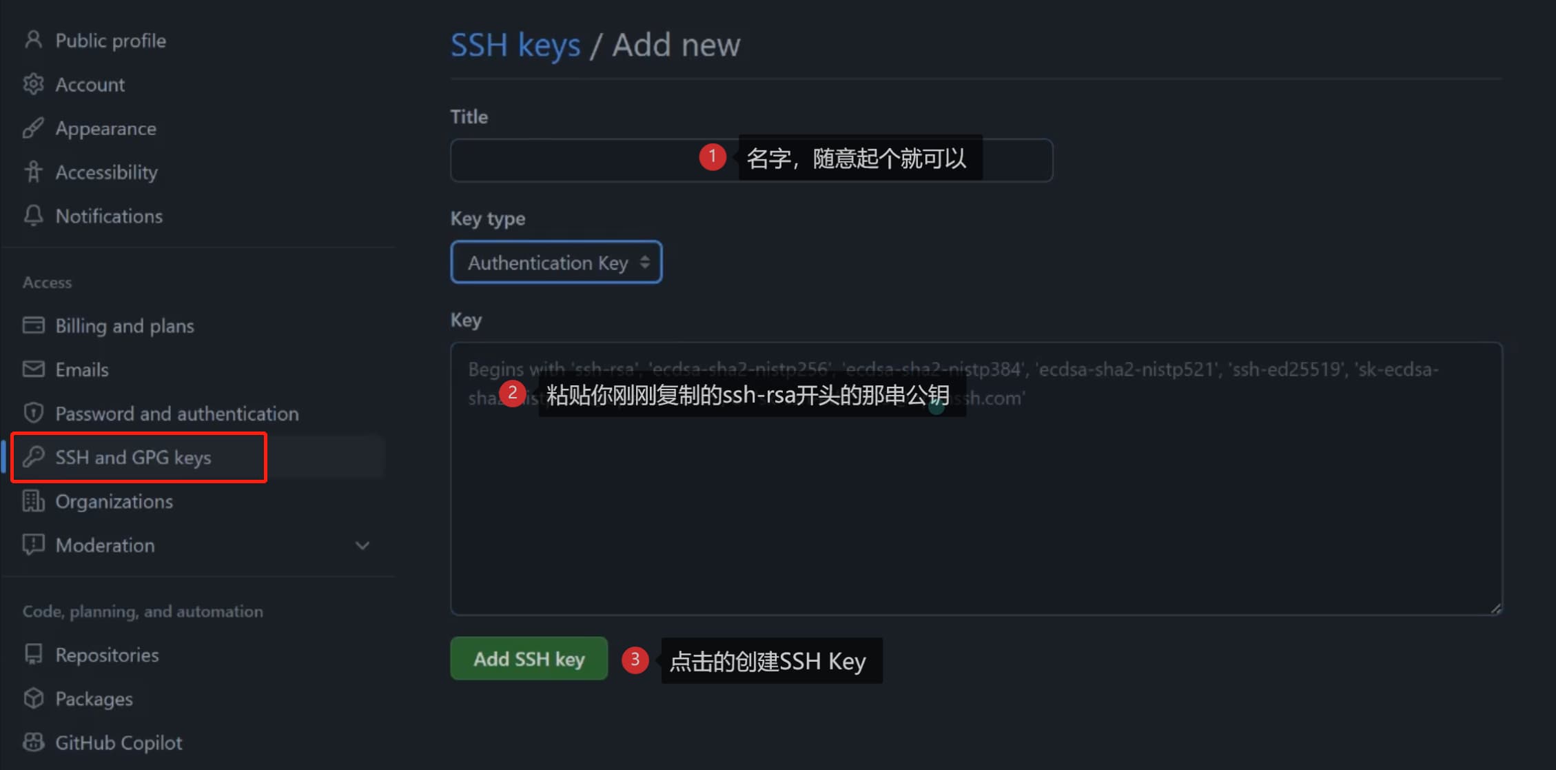Open the Key type dropdown
This screenshot has height=770, width=1556.
[556, 263]
